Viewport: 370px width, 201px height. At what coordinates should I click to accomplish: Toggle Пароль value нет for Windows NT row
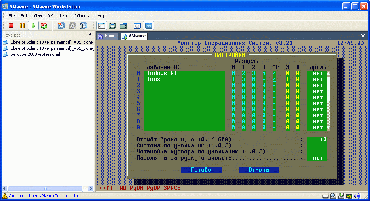click(317, 74)
